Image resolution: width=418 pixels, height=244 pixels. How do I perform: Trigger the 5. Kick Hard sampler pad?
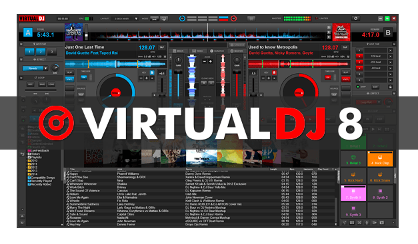[x=353, y=176]
